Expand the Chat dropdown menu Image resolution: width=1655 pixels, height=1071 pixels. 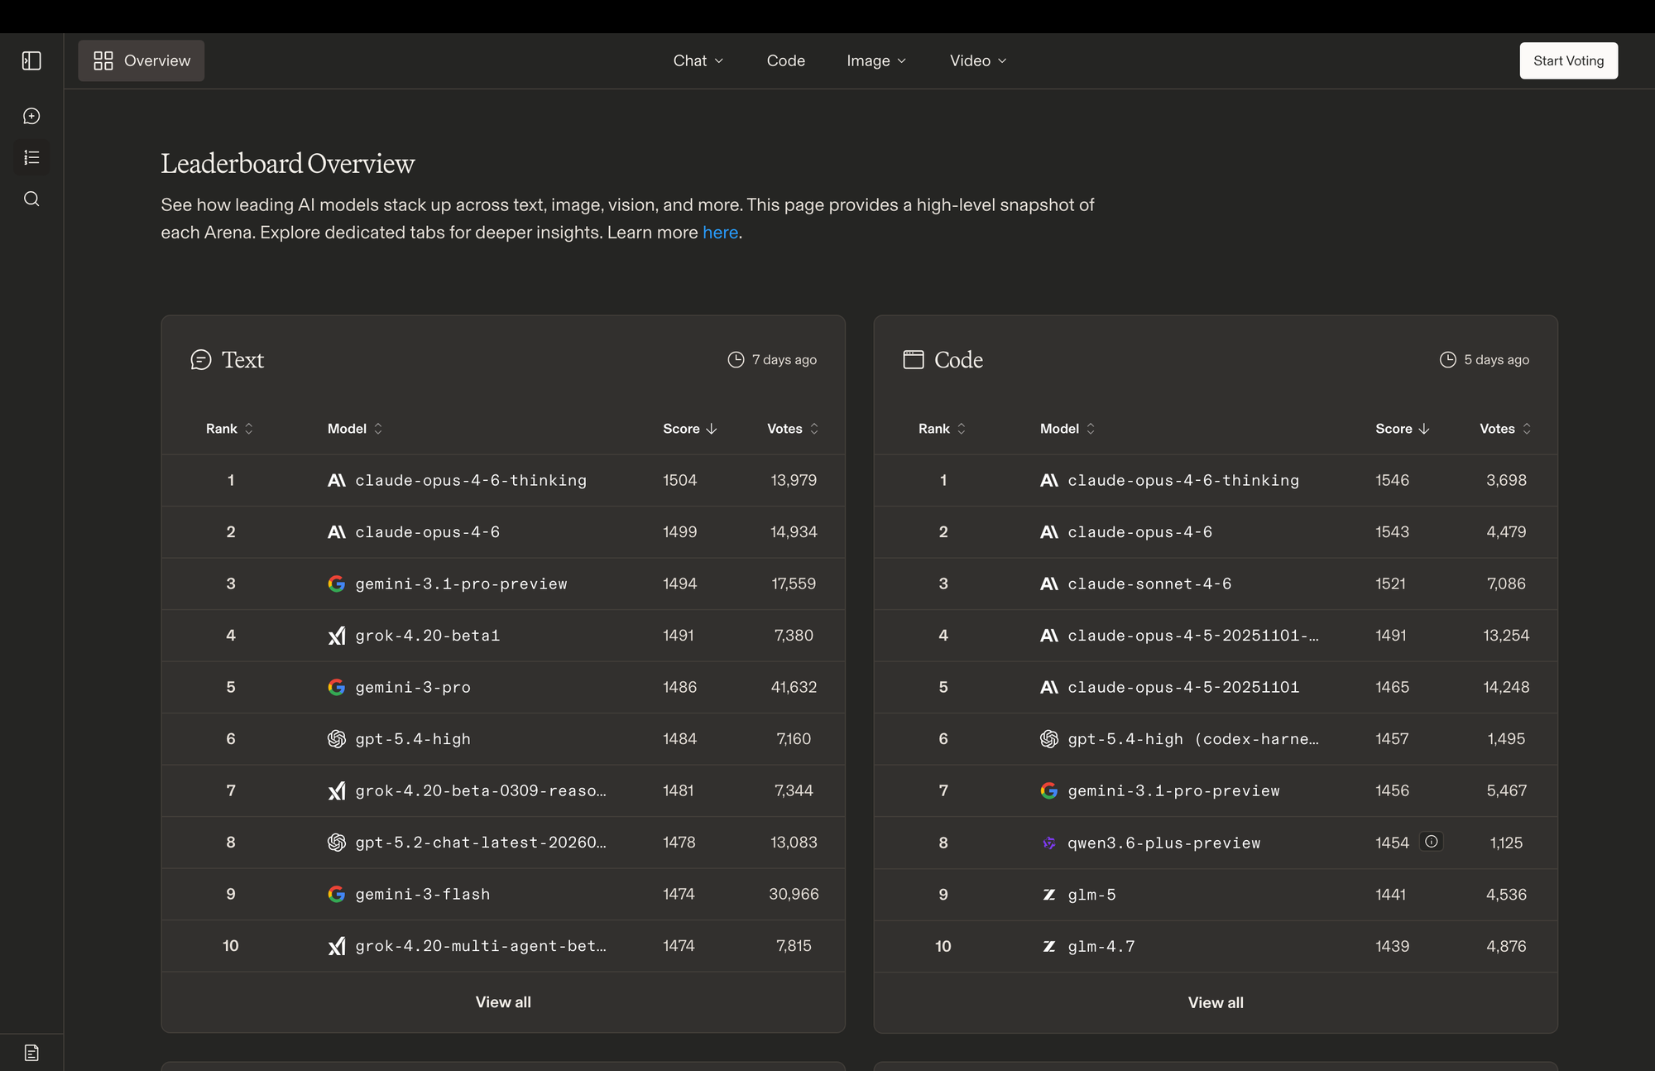pyautogui.click(x=698, y=60)
